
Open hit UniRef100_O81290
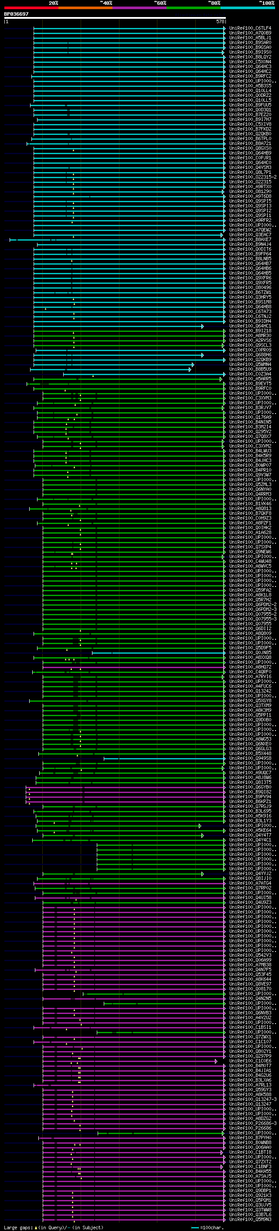250,192
